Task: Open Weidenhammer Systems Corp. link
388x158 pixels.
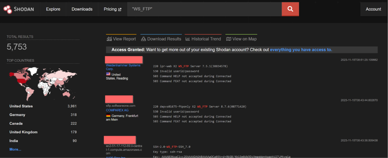Action: pos(123,67)
